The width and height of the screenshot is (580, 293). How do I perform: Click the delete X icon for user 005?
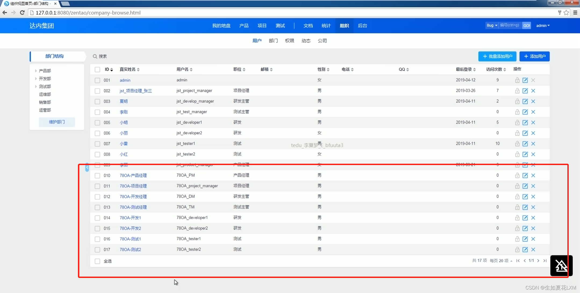click(x=533, y=122)
